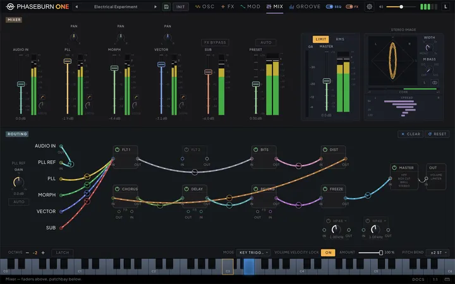Viewport: 455px width, 284px height.
Task: Toggle power for BITS module
Action: coord(256,150)
